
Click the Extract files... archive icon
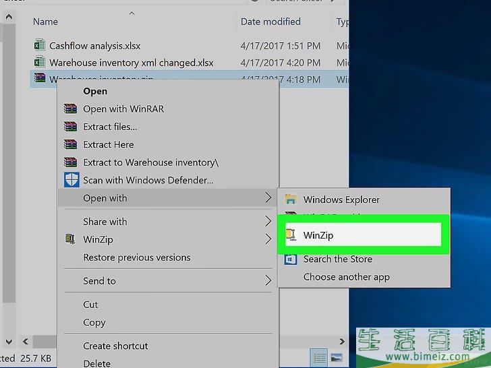point(70,127)
